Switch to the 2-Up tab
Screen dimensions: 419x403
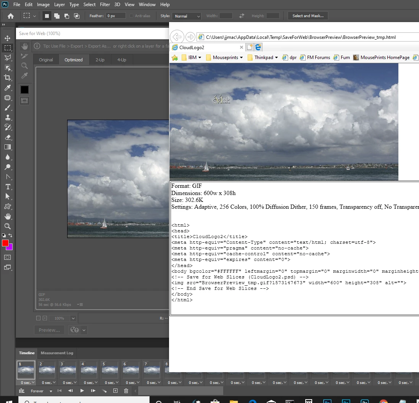pos(100,60)
